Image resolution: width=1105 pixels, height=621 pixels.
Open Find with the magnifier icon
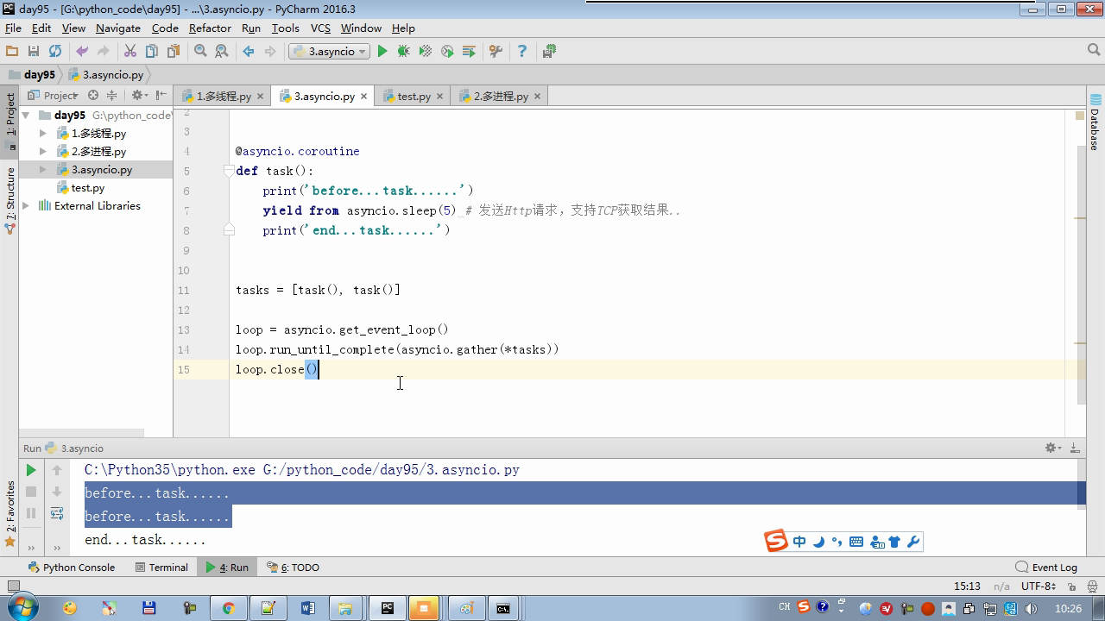coord(200,52)
